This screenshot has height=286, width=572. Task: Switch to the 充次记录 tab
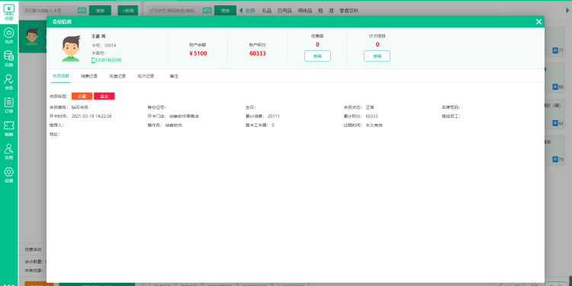tap(146, 76)
